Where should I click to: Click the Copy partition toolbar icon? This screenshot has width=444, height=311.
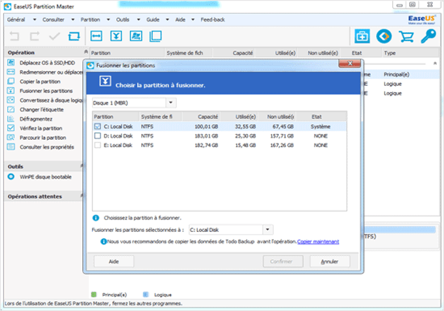tap(155, 36)
